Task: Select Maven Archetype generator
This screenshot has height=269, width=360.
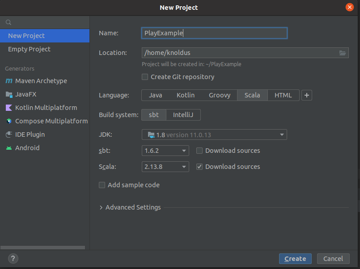Action: click(45, 81)
